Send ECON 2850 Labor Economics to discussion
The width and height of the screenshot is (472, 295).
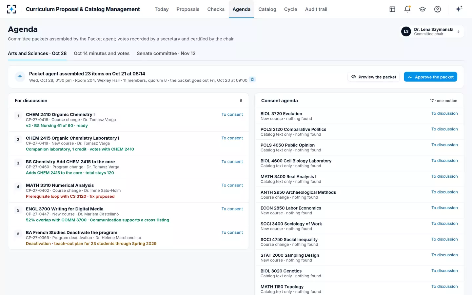[444, 208]
